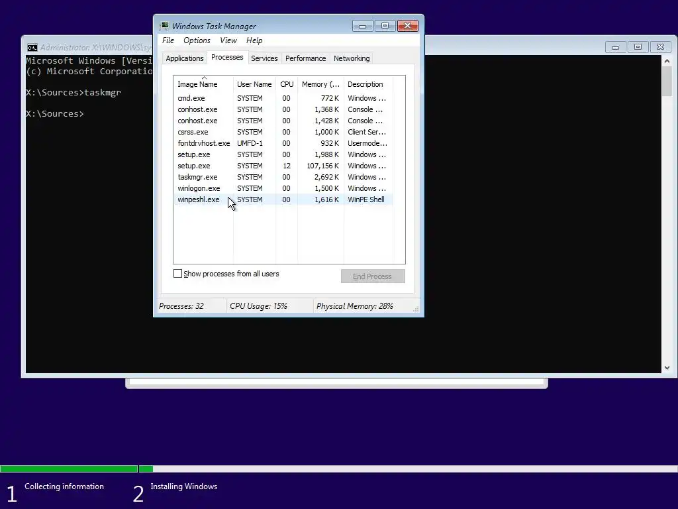
Task: Select the taskmgr.exe process
Action: tap(283, 177)
